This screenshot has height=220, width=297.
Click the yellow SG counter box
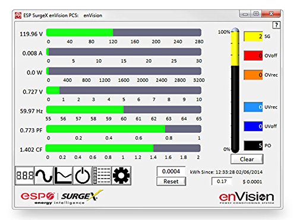click(253, 36)
